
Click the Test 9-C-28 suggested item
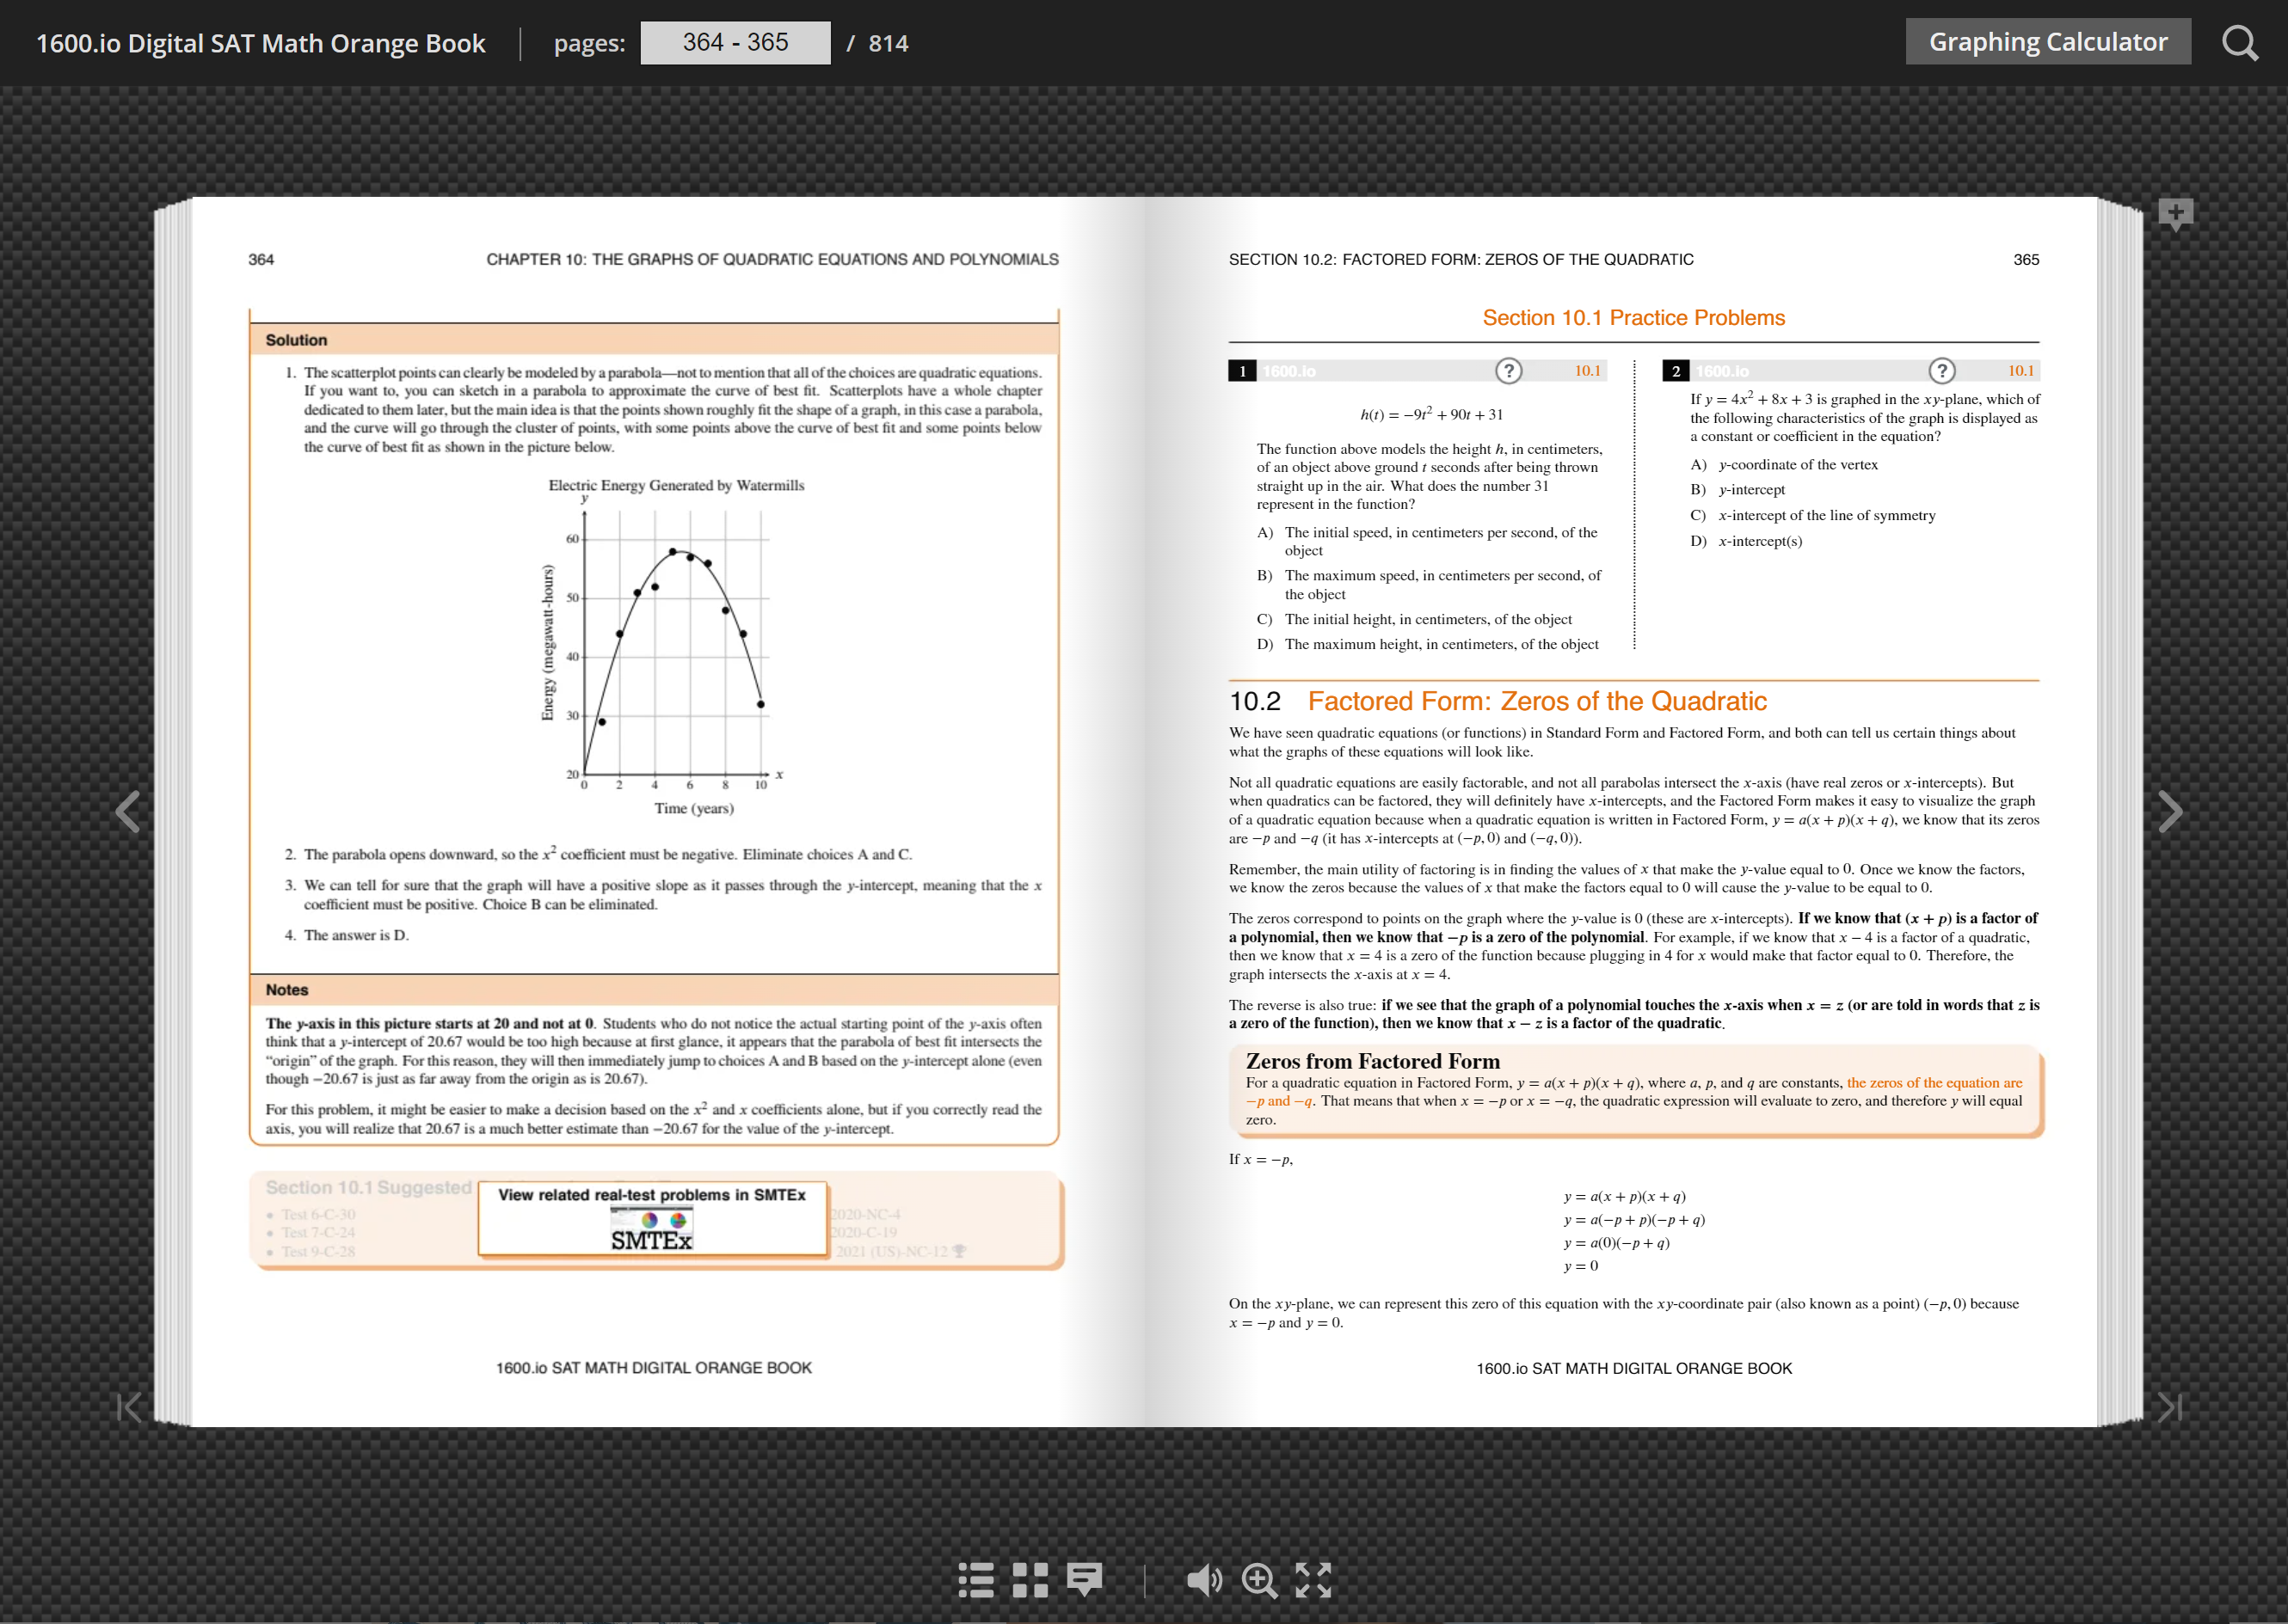click(x=317, y=1252)
